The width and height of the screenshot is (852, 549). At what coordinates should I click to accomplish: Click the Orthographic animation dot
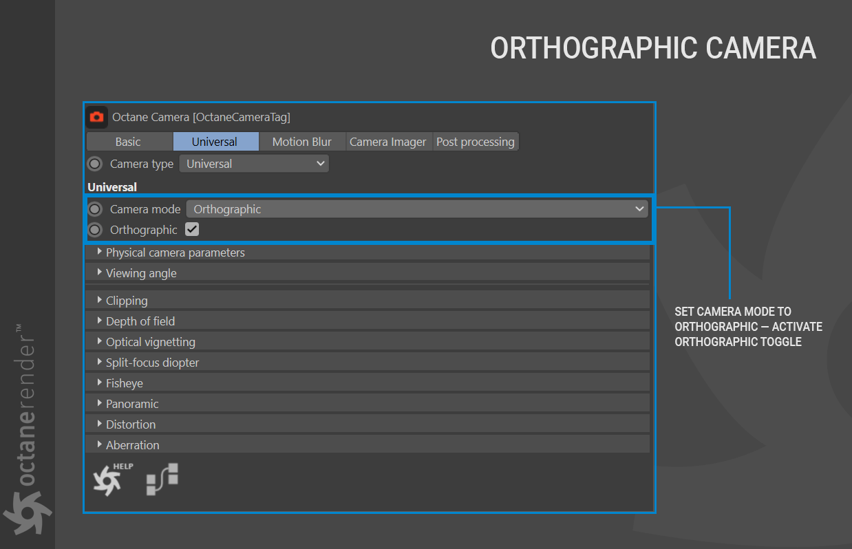(x=95, y=230)
